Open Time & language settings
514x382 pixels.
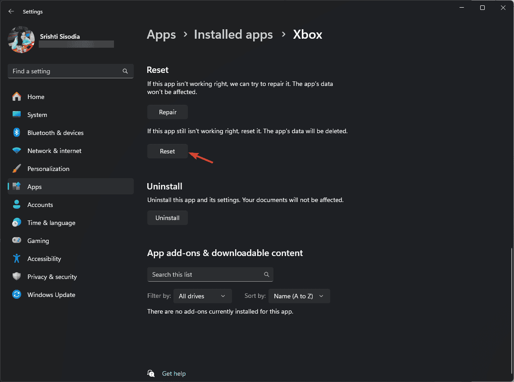pos(70,223)
